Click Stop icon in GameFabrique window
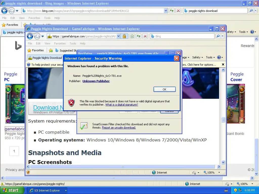 coord(145,36)
